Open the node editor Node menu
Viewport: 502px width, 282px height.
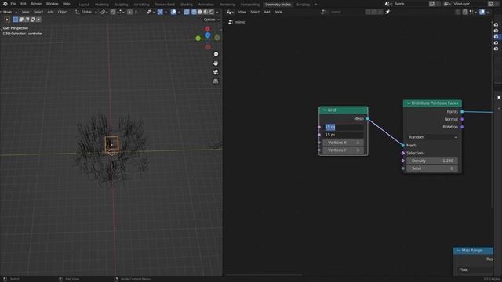278,12
